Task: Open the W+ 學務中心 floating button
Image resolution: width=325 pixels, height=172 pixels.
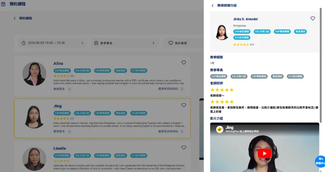Action: click(320, 161)
